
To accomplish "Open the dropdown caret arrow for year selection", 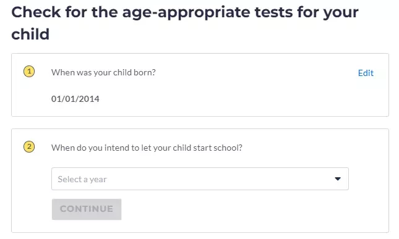I will 338,179.
